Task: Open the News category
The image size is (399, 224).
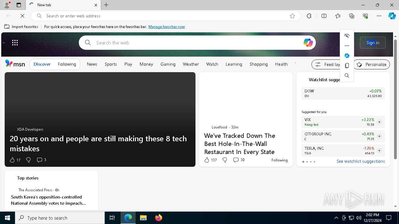Action: click(92, 64)
